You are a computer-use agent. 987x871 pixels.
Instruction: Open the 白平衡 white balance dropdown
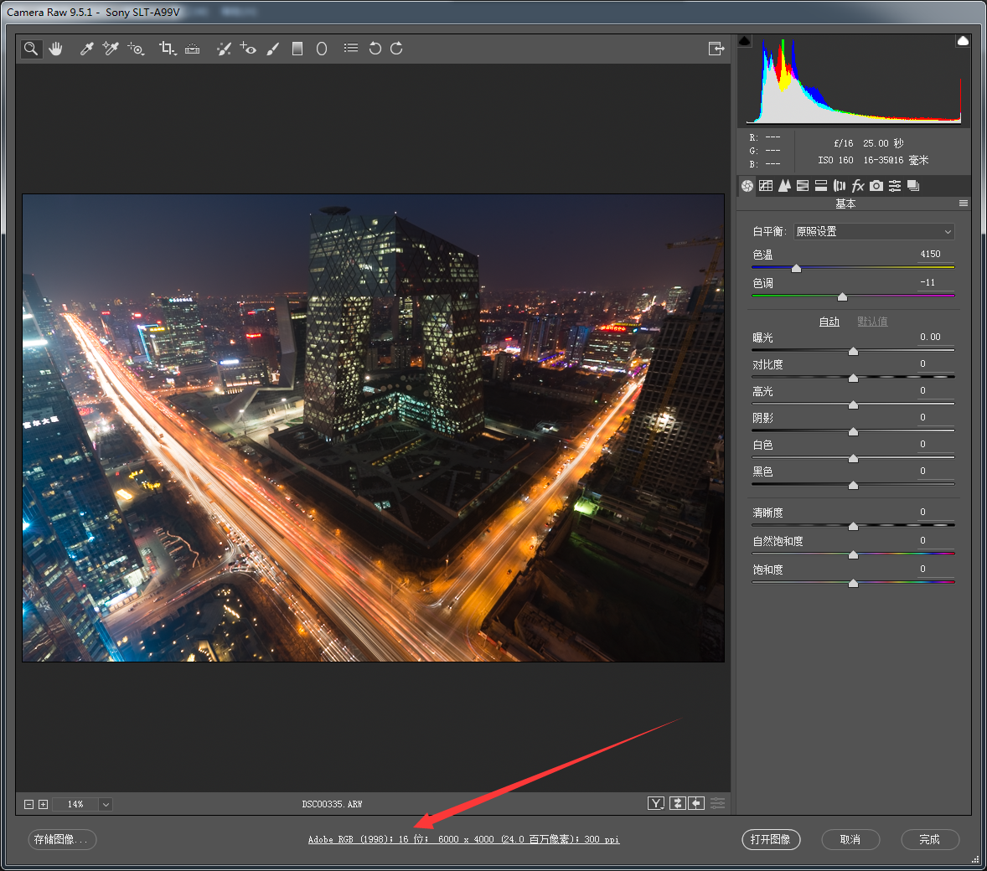(873, 232)
